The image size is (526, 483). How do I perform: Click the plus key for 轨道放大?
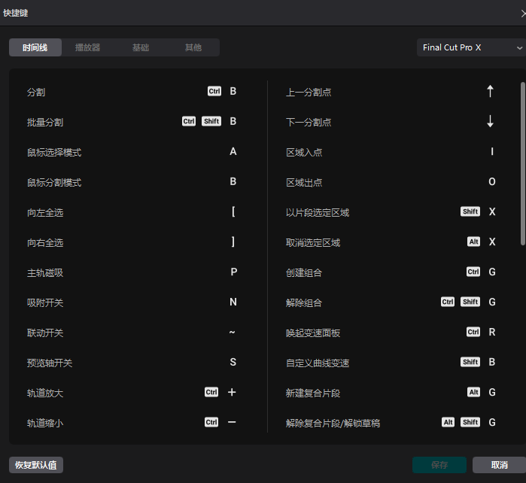click(x=232, y=393)
